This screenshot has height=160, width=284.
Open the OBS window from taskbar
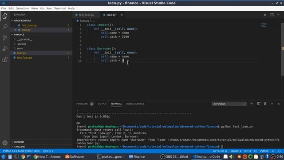click(174, 157)
